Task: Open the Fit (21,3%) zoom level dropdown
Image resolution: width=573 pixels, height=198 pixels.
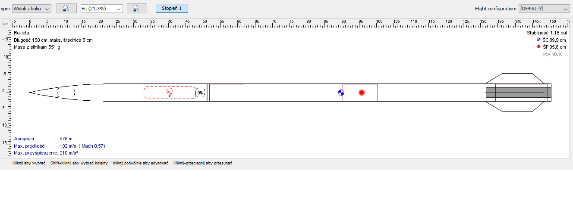Action: [x=102, y=9]
